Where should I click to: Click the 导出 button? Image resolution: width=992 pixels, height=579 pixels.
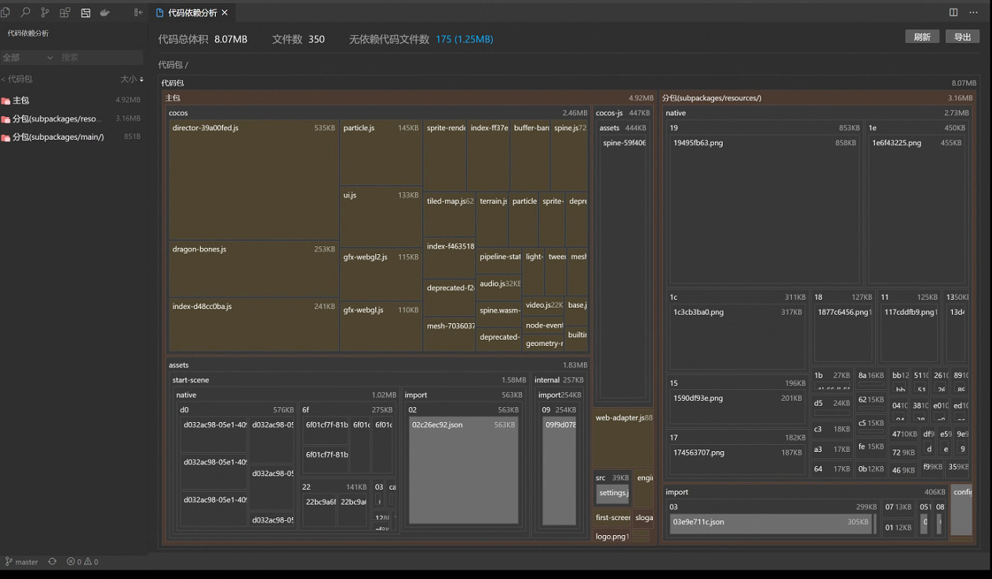point(962,37)
